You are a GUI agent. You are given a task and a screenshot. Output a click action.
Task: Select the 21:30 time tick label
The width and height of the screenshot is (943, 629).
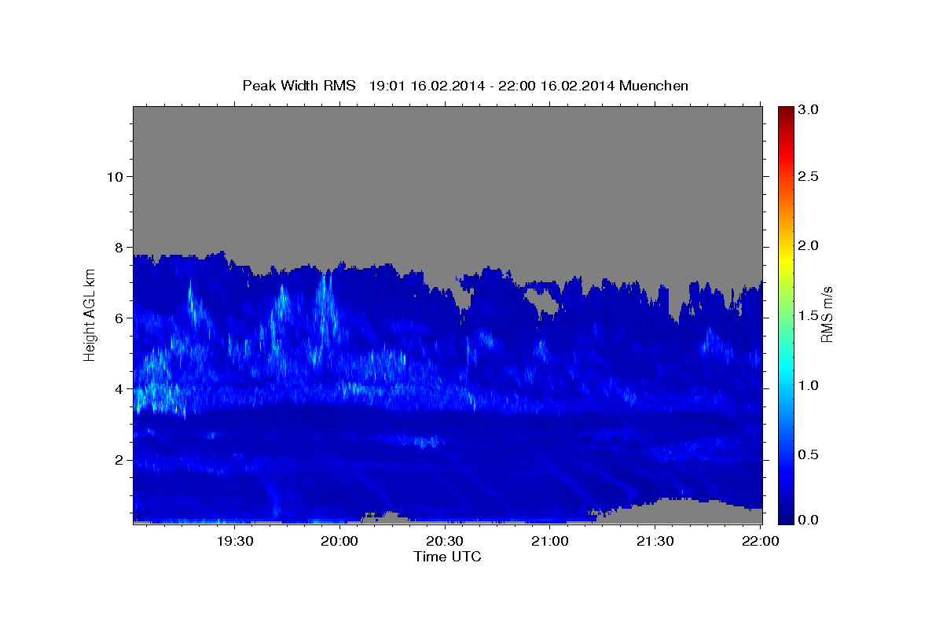click(655, 542)
